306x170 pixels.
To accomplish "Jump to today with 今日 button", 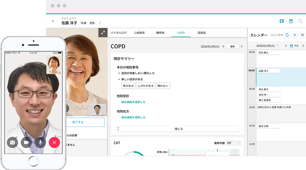I will pos(295,46).
